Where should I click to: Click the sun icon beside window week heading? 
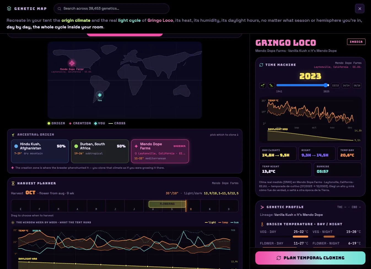[x=13, y=222]
